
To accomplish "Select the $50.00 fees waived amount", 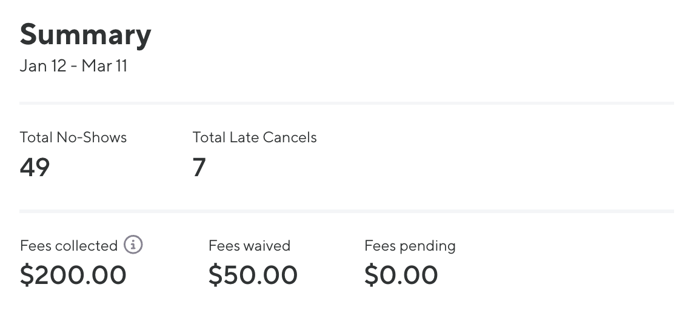I will click(253, 275).
